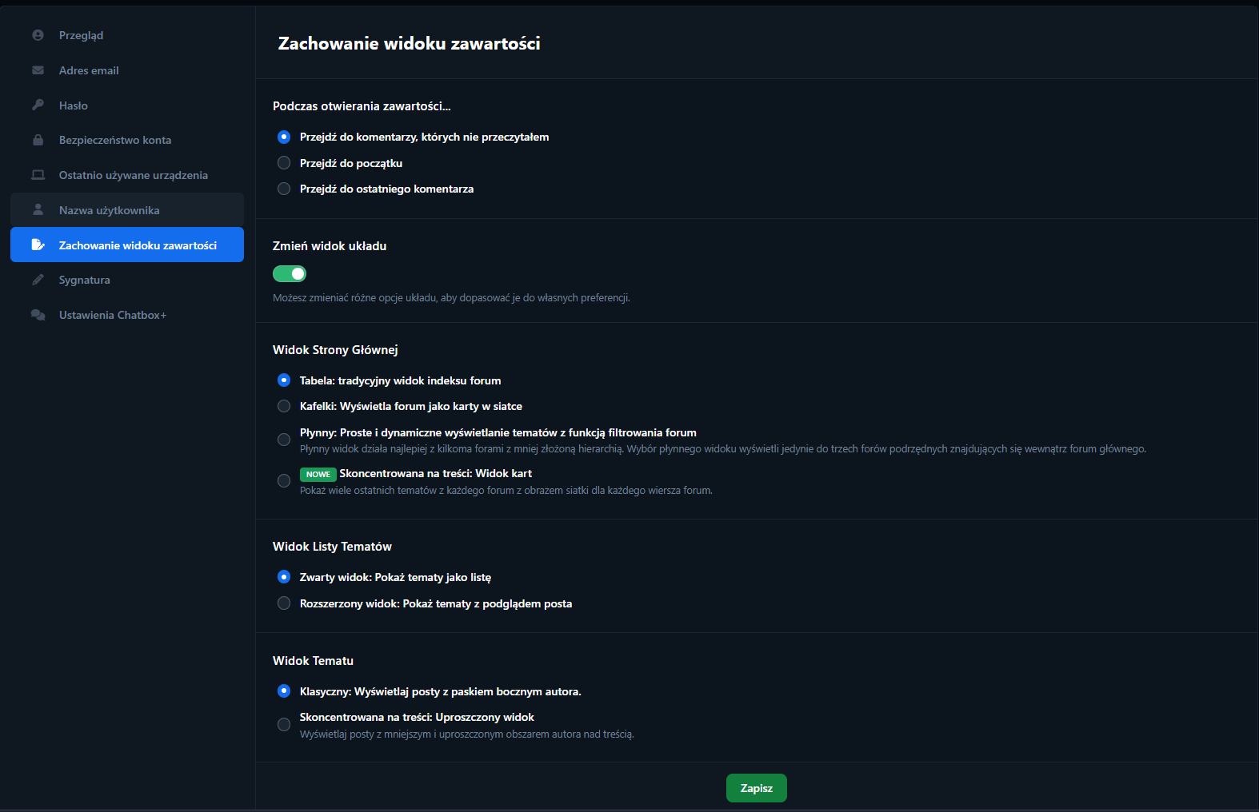Toggle the Zmień widok układu switch
The height and width of the screenshot is (812, 1259).
(x=290, y=274)
